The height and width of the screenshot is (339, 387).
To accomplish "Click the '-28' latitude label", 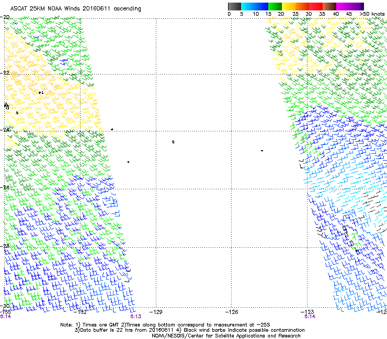I will (5, 246).
